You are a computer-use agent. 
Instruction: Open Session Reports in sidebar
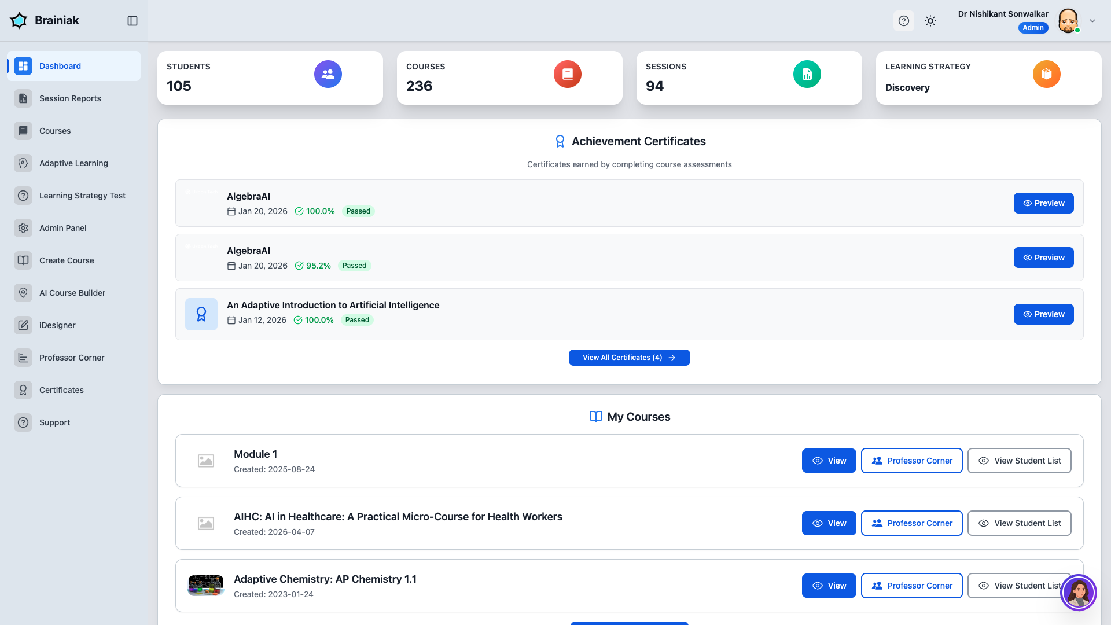pyautogui.click(x=70, y=98)
